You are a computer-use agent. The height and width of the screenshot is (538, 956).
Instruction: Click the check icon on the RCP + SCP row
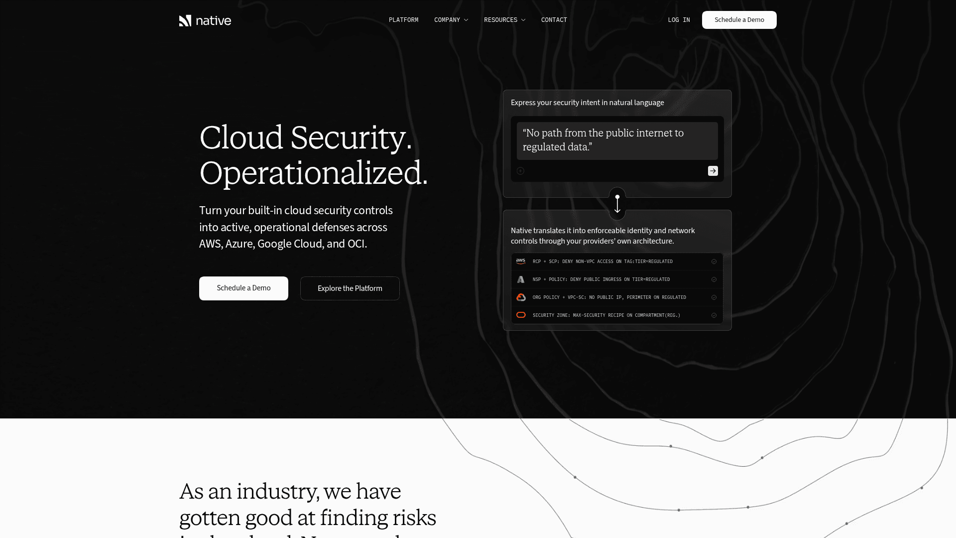(x=714, y=262)
